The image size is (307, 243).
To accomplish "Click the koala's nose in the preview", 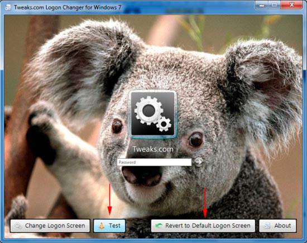I will point(142,176).
